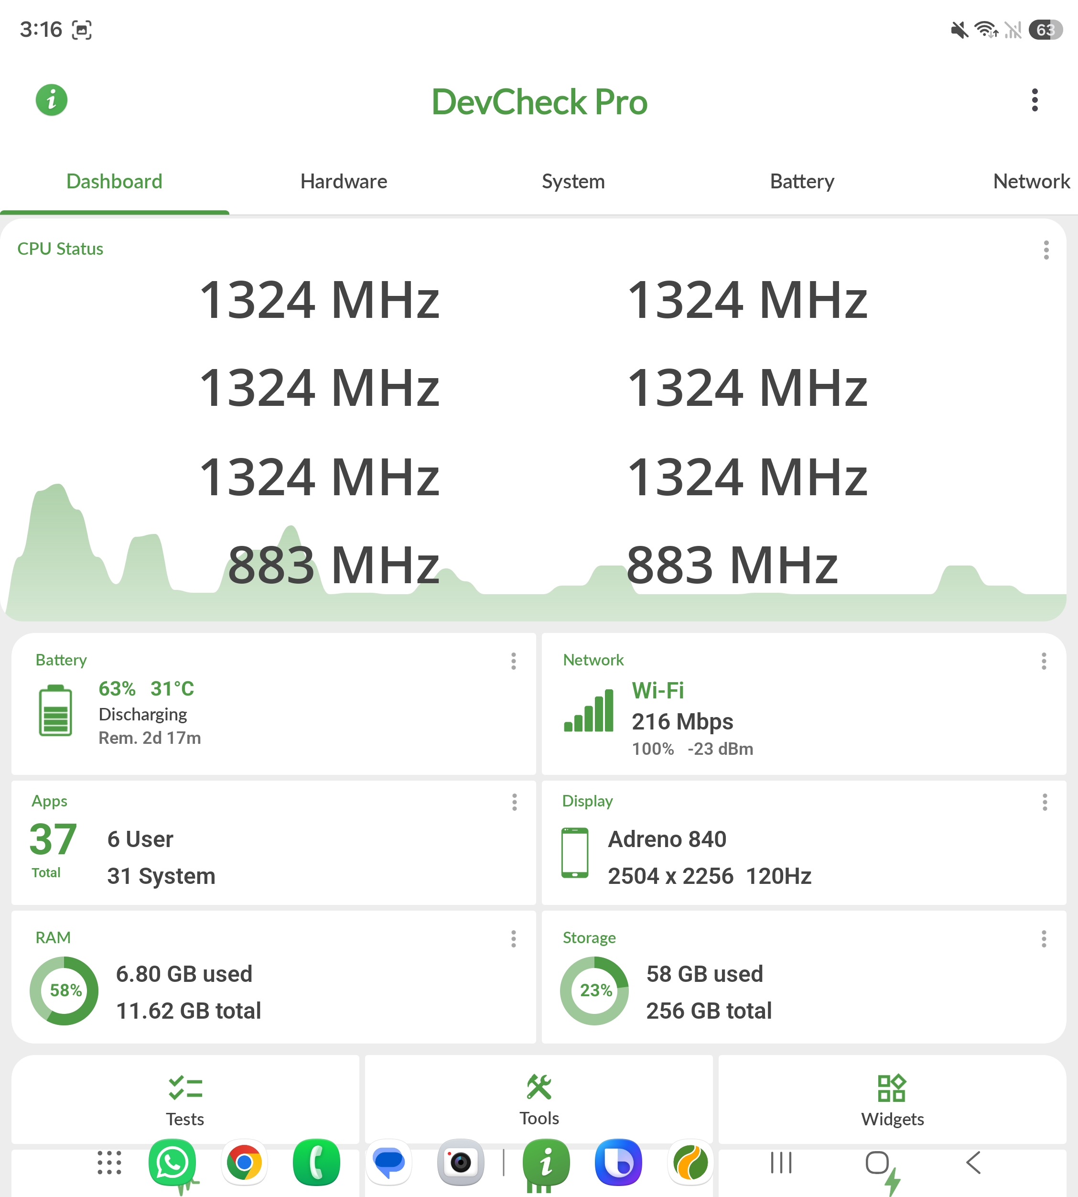1078x1197 pixels.
Task: Open Network card options menu
Action: click(1044, 661)
